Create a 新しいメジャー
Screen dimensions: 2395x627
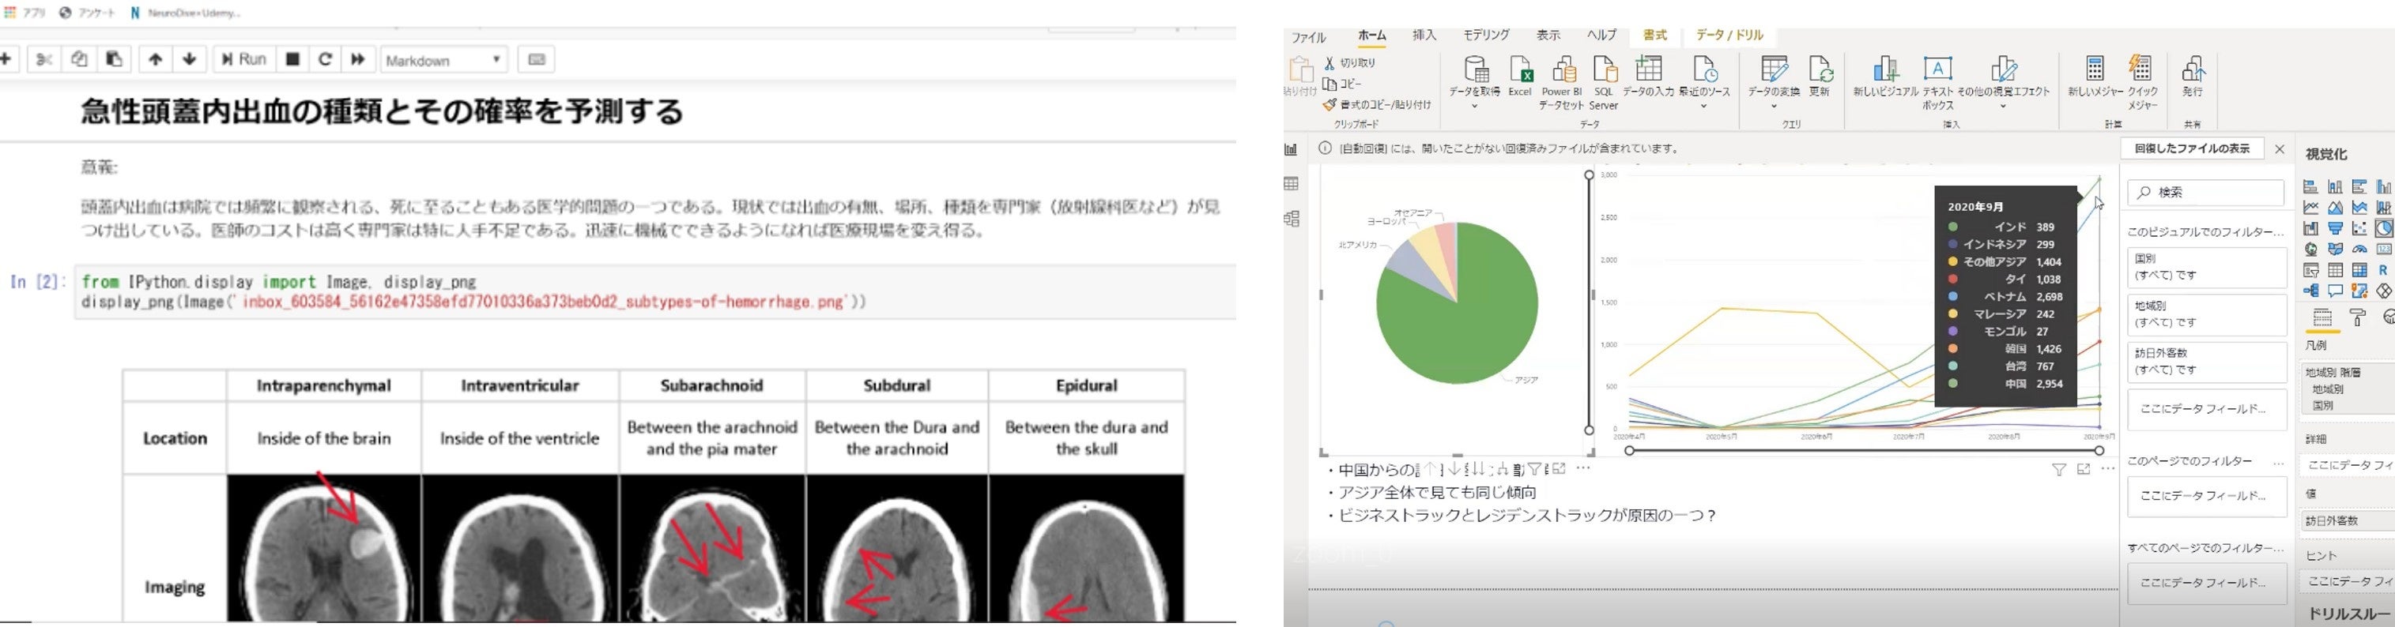coord(2095,76)
